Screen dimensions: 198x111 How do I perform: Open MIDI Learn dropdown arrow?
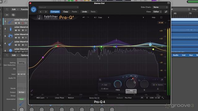[47, 98]
